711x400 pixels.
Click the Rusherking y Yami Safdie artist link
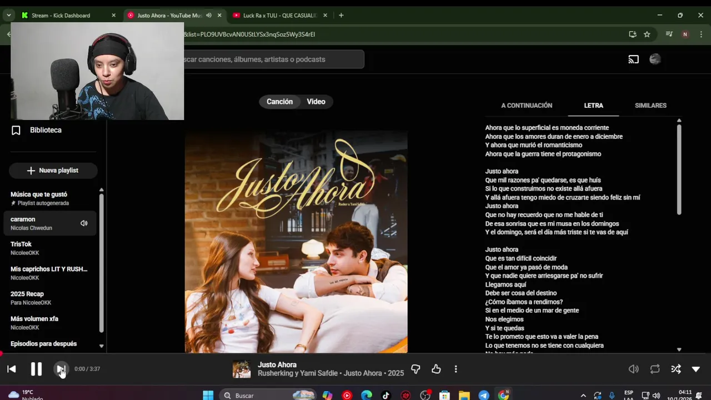298,373
